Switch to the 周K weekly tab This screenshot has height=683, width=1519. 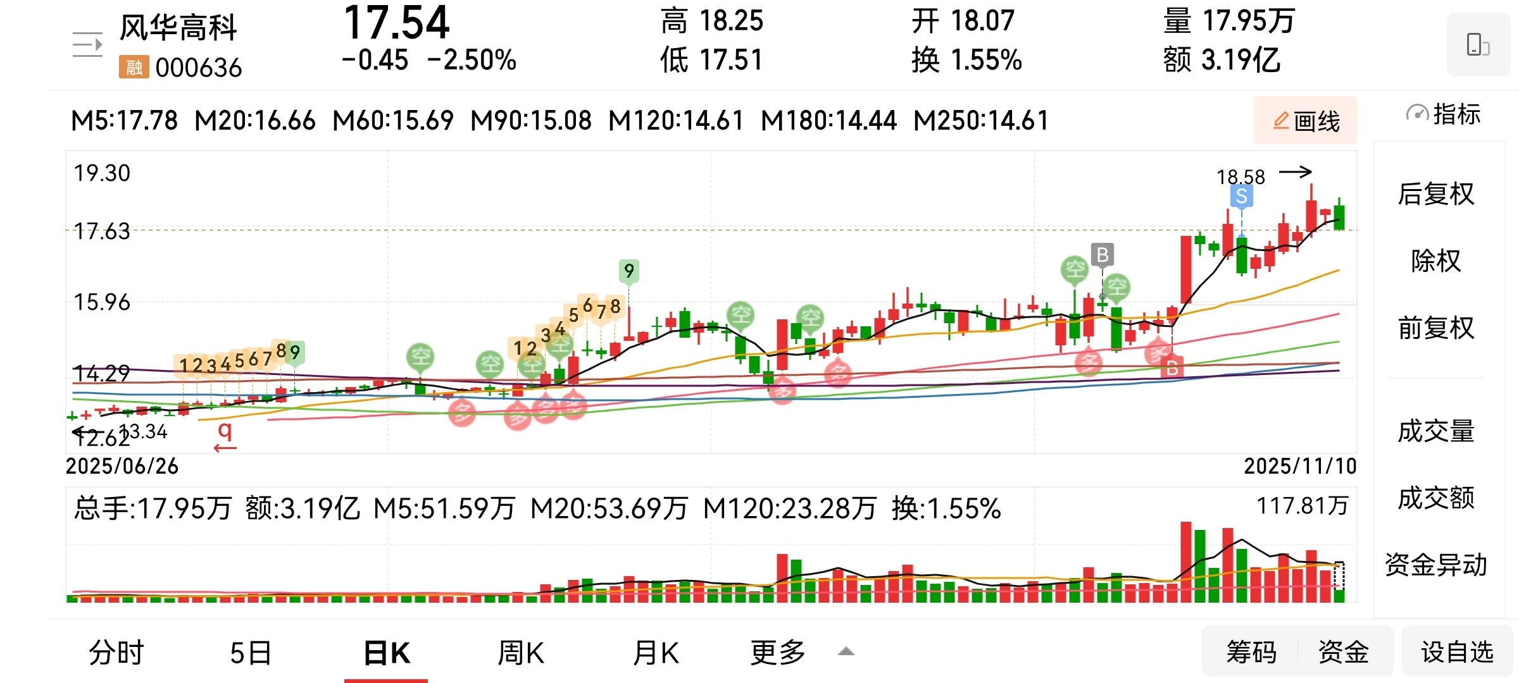pos(520,653)
